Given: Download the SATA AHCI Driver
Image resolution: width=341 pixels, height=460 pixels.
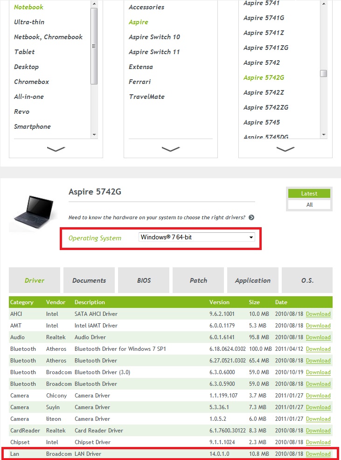Looking at the screenshot, I should [x=318, y=314].
